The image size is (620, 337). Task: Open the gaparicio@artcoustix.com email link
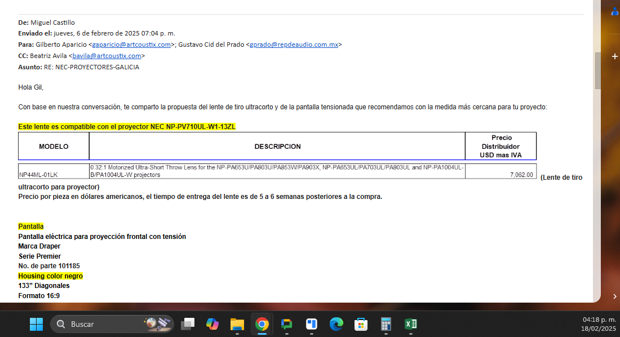[131, 45]
